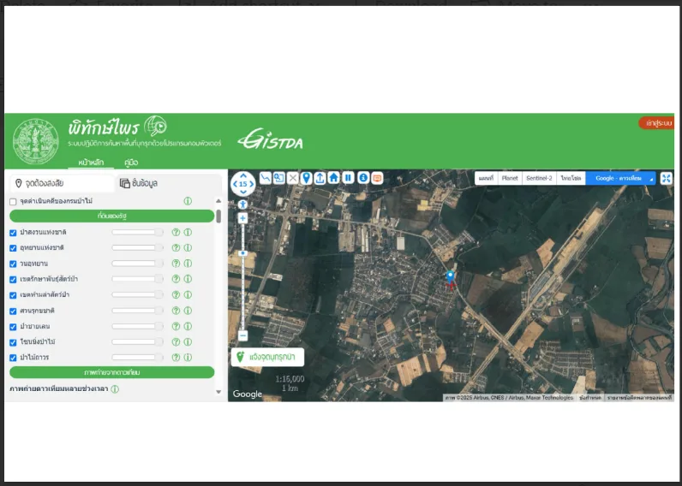The height and width of the screenshot is (486, 682).
Task: Uncheck เขตห้ามล่าสัตว์ป่า layer
Action: [x=13, y=295]
